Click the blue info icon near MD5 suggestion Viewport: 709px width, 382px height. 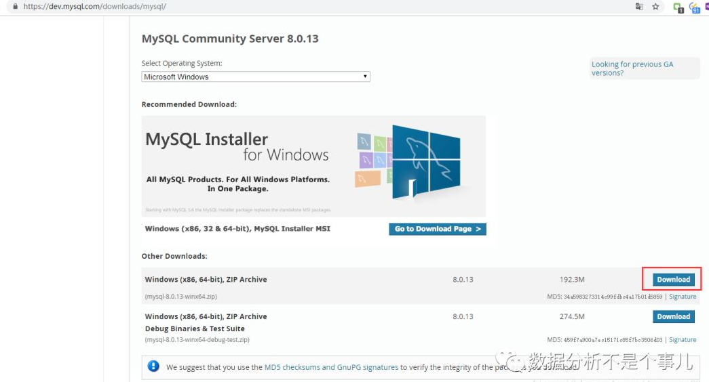pos(153,366)
